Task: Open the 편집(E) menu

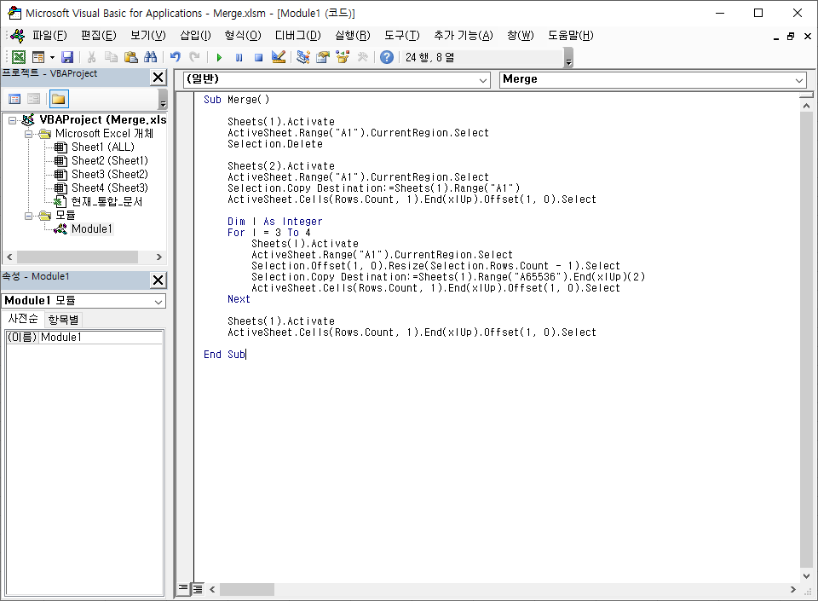Action: (99, 36)
